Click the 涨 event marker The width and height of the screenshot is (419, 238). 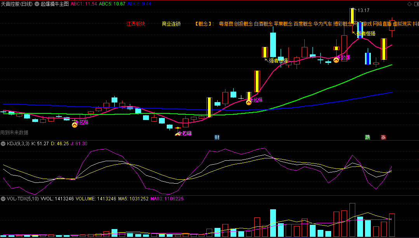[384, 137]
